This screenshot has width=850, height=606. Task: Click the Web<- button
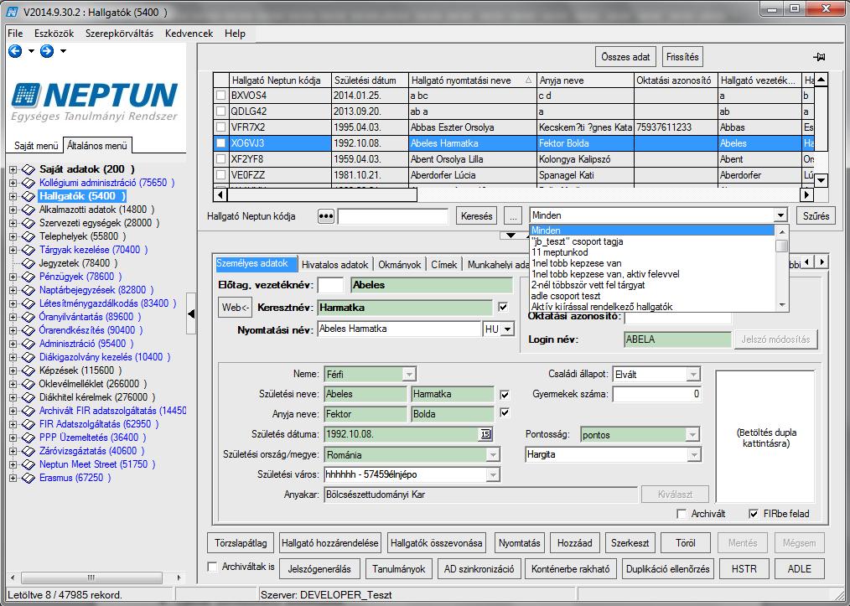[236, 308]
